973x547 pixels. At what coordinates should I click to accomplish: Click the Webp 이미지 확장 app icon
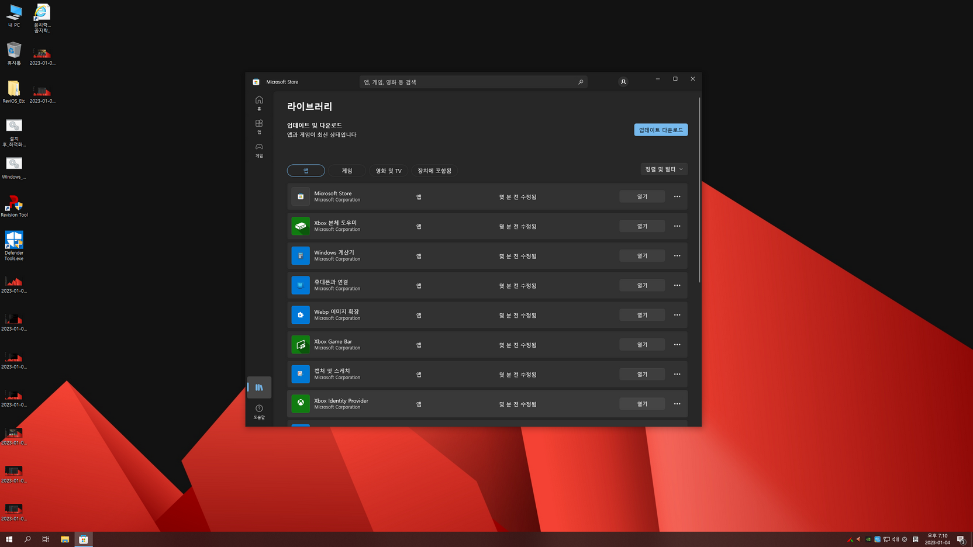point(301,315)
